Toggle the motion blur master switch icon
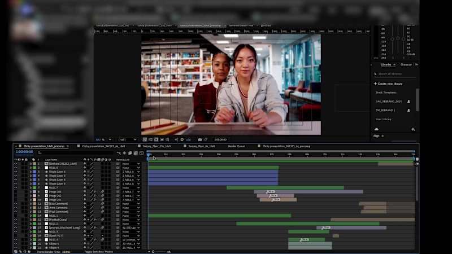Image resolution: width=452 pixels, height=254 pixels. (136, 153)
